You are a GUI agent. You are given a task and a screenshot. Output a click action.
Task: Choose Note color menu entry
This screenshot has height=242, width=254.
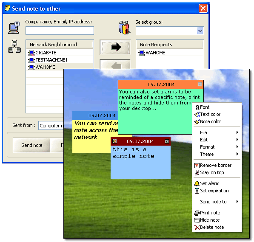(x=217, y=121)
